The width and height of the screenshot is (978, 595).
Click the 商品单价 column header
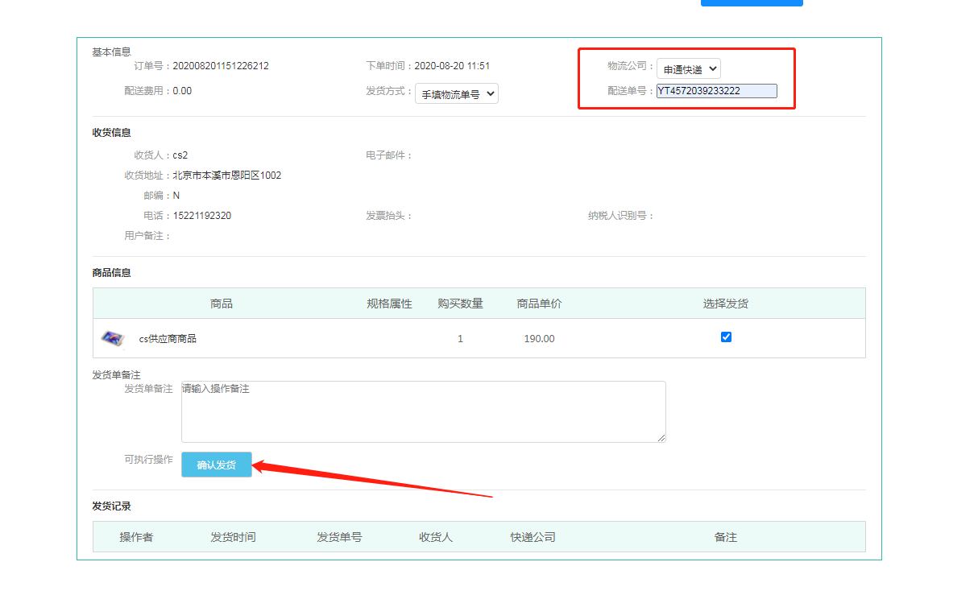(539, 304)
